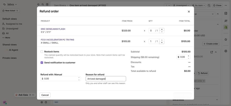Increase quantity for Eric Geiselman Flash
Image resolution: width=231 pixels, height=106 pixels.
162,29
